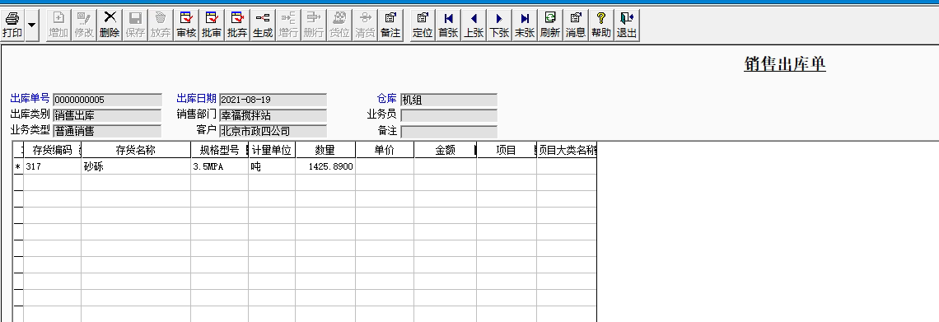The image size is (939, 322).
Task: Click the 客户 field 北京市政四公司
Action: pyautogui.click(x=273, y=131)
